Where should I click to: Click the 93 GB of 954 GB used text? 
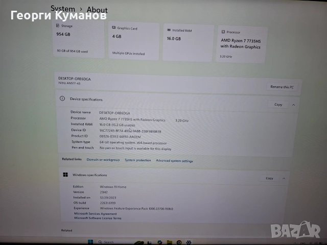(72, 51)
